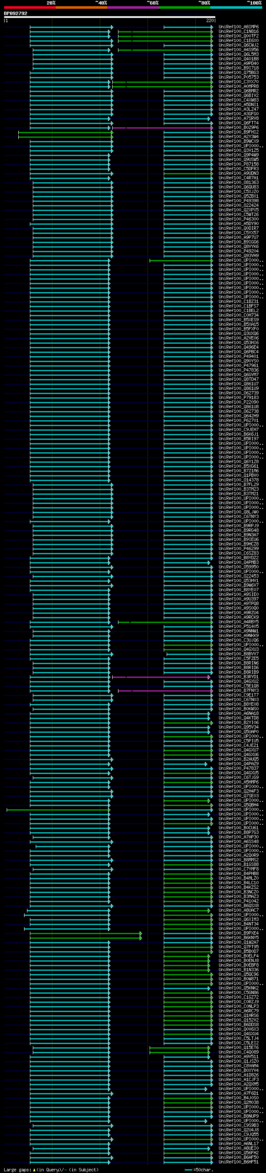Click label UniRef100_O14378
Image resolution: width=266 pixels, height=1173 pixels.
[x=239, y=480]
